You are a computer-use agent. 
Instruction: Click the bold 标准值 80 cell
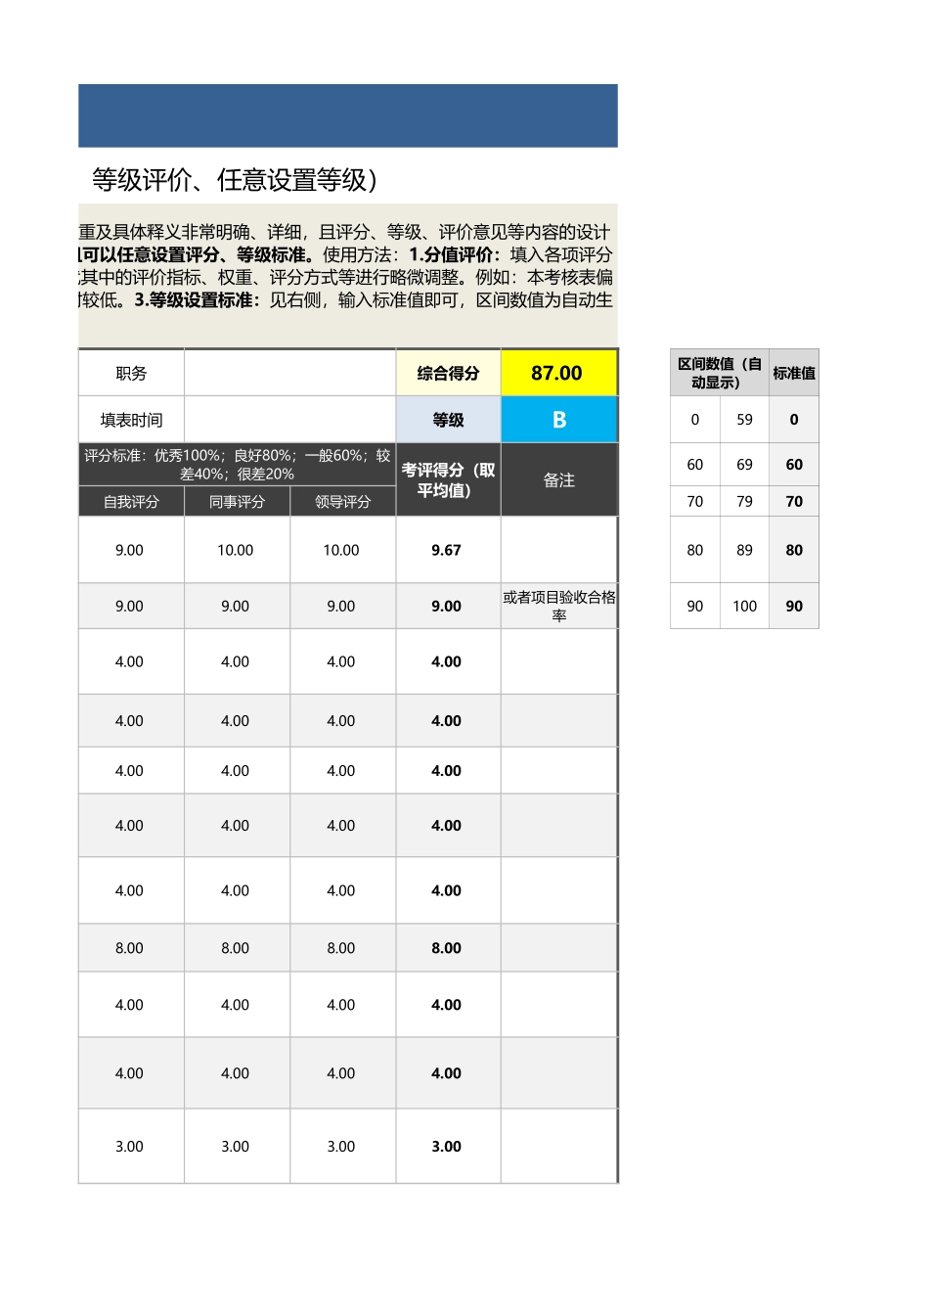click(x=794, y=550)
